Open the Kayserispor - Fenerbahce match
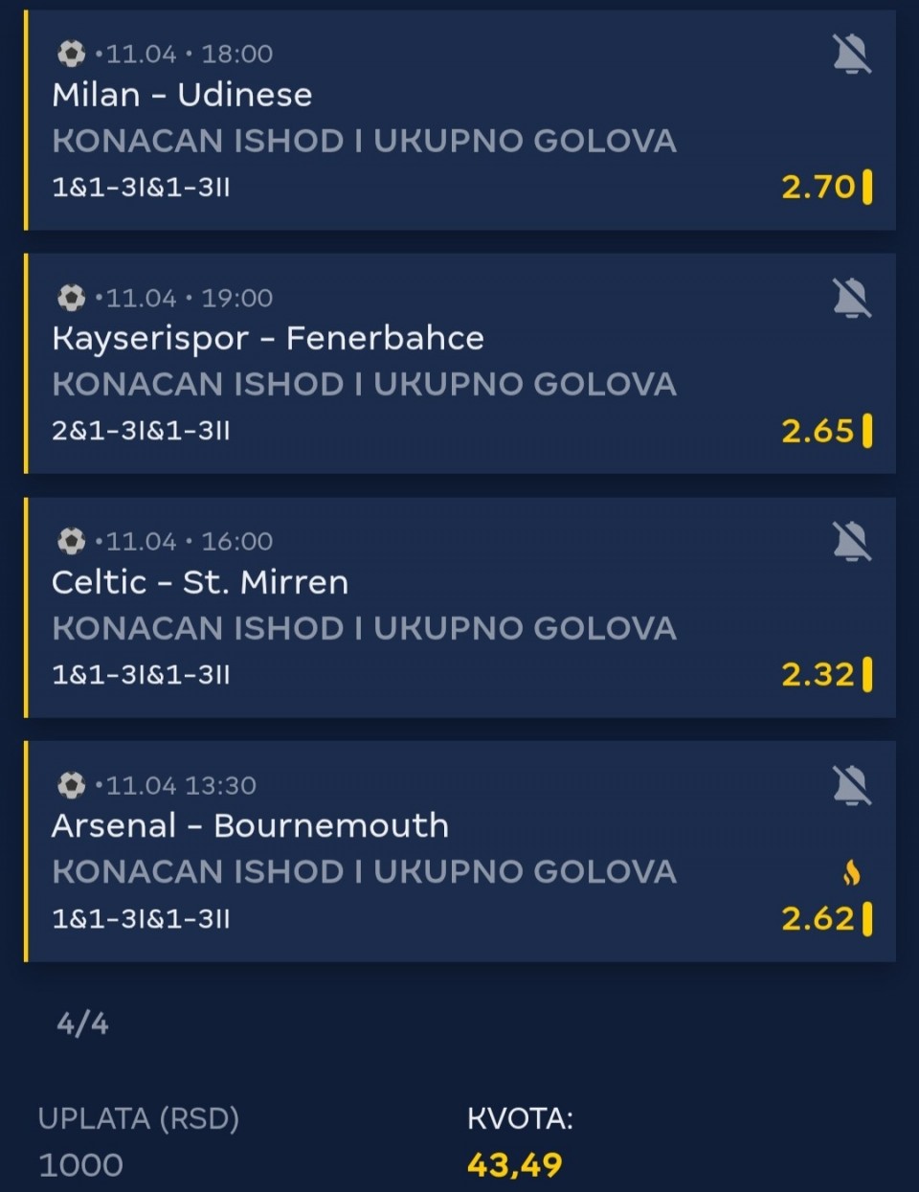The image size is (919, 1192). [268, 338]
